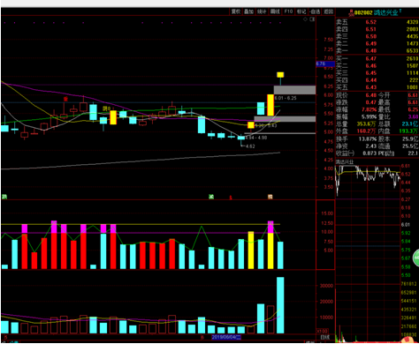Click the PE(动) value 22.1
The width and height of the screenshot is (419, 344).
tap(413, 153)
